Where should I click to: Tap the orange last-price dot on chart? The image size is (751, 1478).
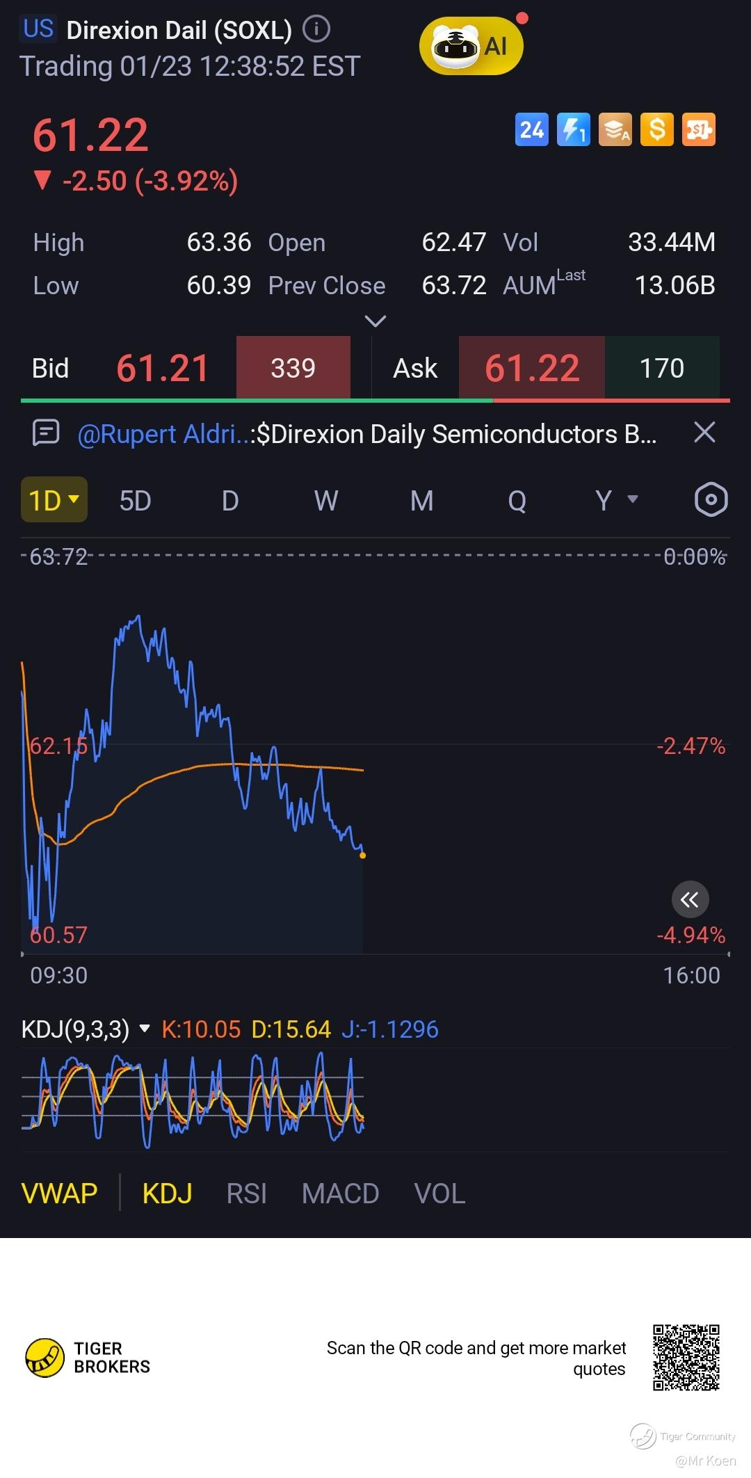[362, 856]
